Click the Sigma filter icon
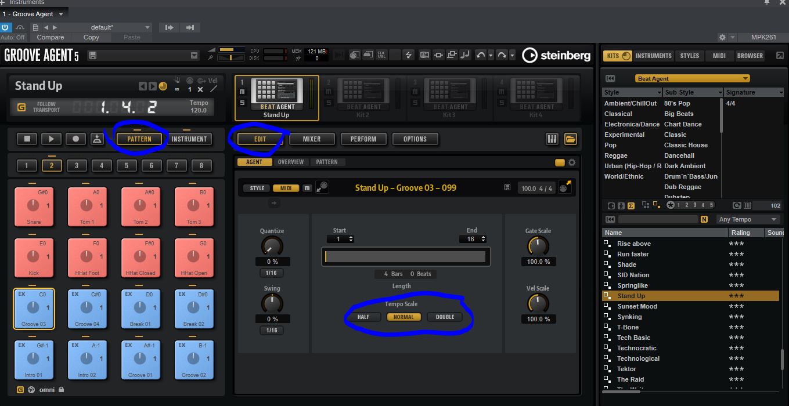The image size is (789, 406). pyautogui.click(x=631, y=205)
